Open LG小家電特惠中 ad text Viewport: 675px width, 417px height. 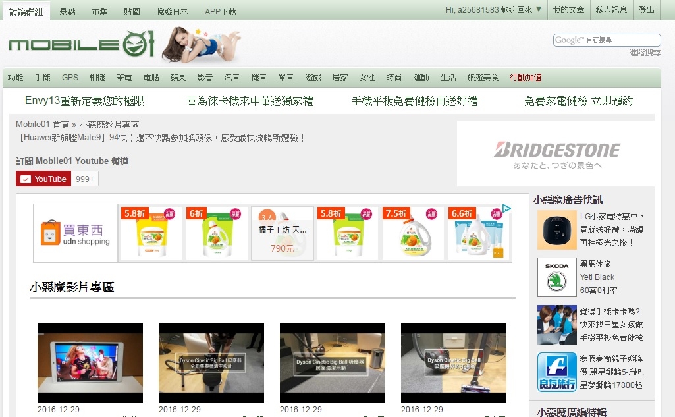612,230
